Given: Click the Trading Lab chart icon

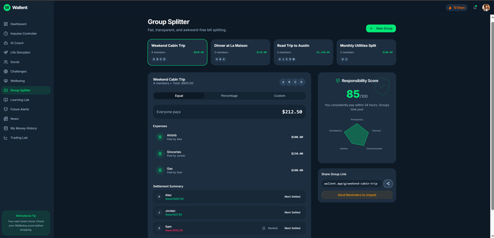Looking at the screenshot, I should pyautogui.click(x=6, y=138).
